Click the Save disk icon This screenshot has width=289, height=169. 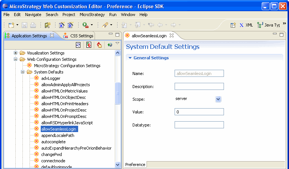pos(24,25)
